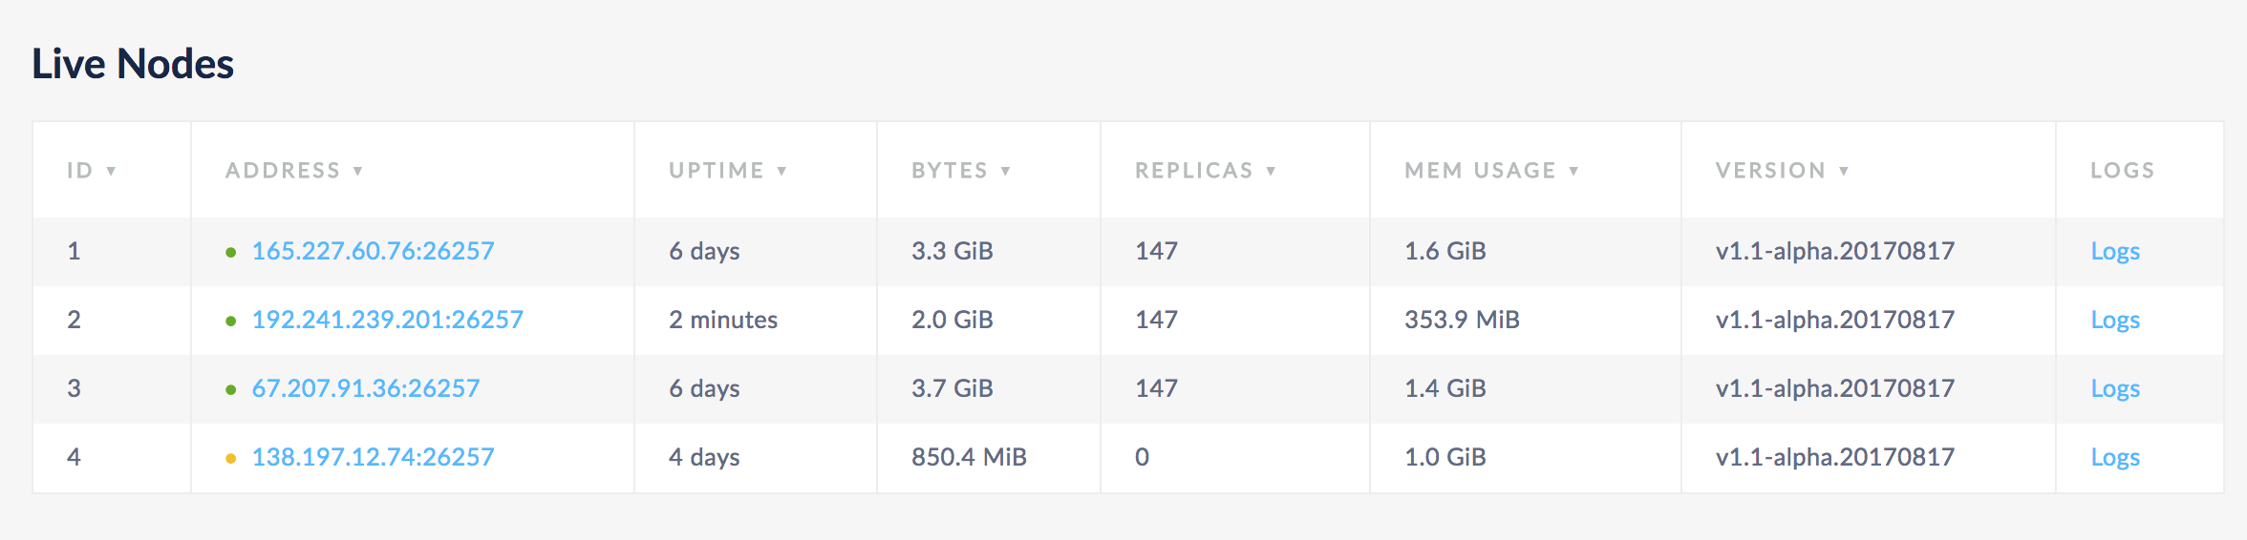View Logs for node 3
The width and height of the screenshot is (2247, 540).
click(2115, 388)
